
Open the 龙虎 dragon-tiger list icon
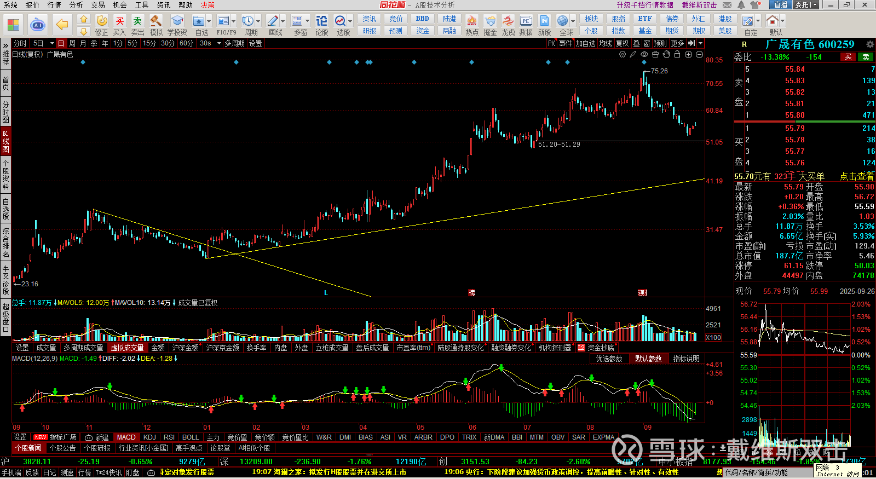pyautogui.click(x=508, y=25)
